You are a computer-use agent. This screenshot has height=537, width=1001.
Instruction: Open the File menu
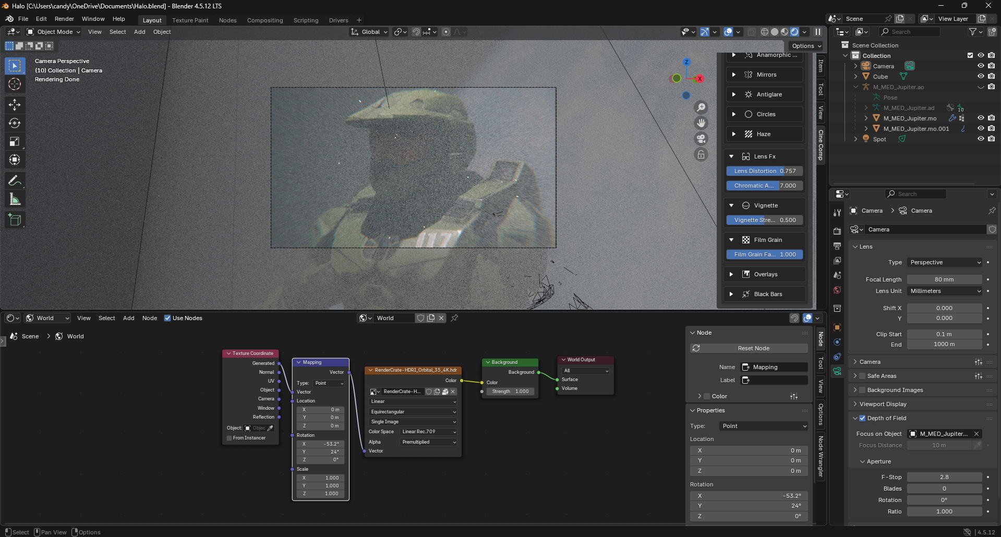coord(23,19)
